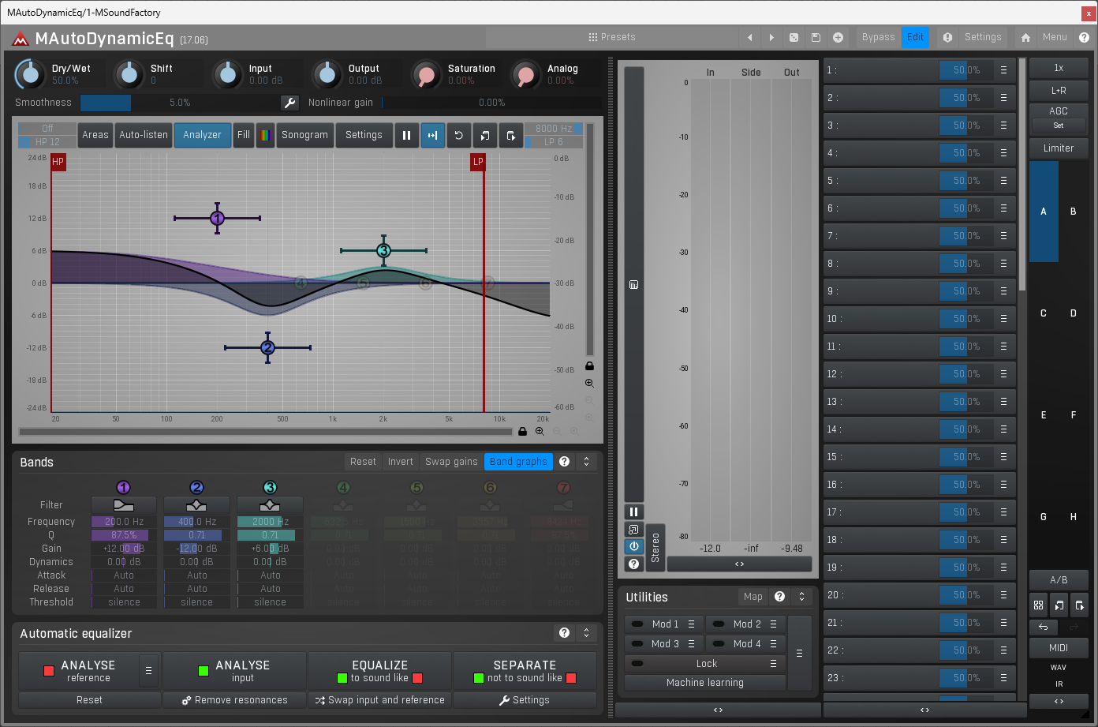The width and height of the screenshot is (1098, 727).
Task: Open the Analyse reference options menu
Action: [x=148, y=671]
